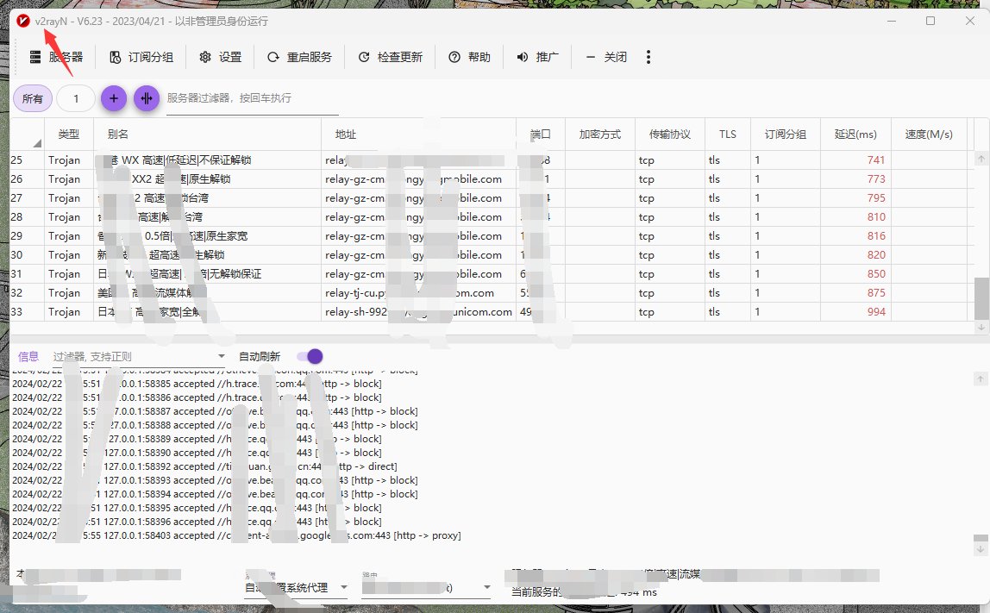Open the 服务器 menu
The width and height of the screenshot is (990, 613).
(x=56, y=57)
